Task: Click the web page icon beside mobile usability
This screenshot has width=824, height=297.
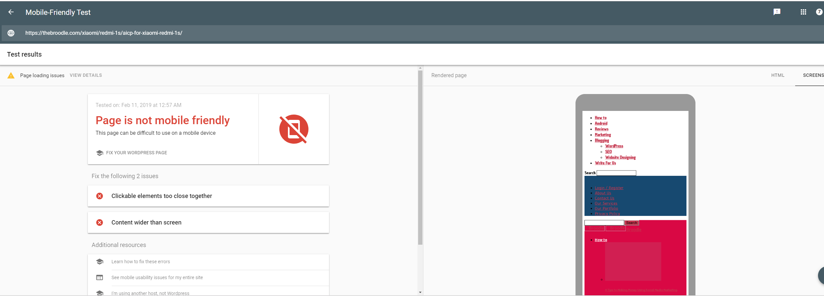Action: (99, 277)
